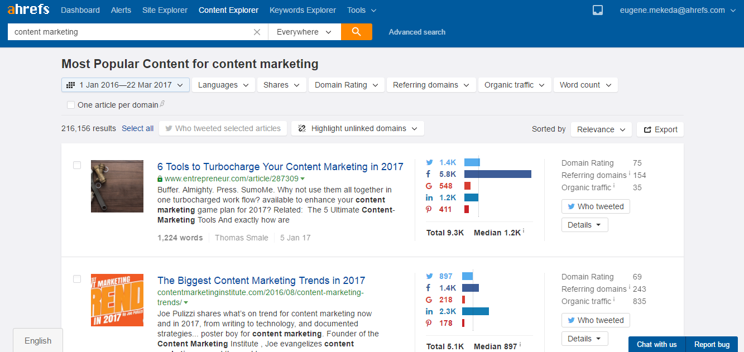Open user account menu eugene.mekeda@ahrefs.com
This screenshot has height=352, width=744.
point(678,10)
